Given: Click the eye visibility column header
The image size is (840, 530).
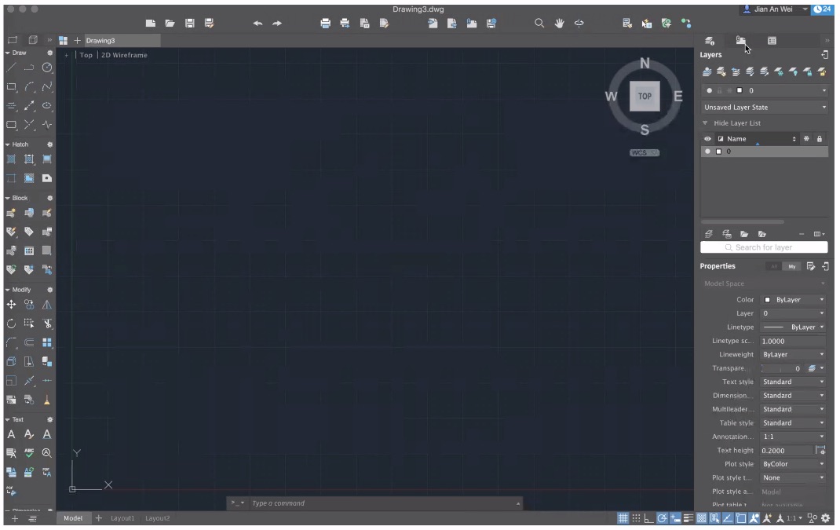Looking at the screenshot, I should pyautogui.click(x=707, y=139).
